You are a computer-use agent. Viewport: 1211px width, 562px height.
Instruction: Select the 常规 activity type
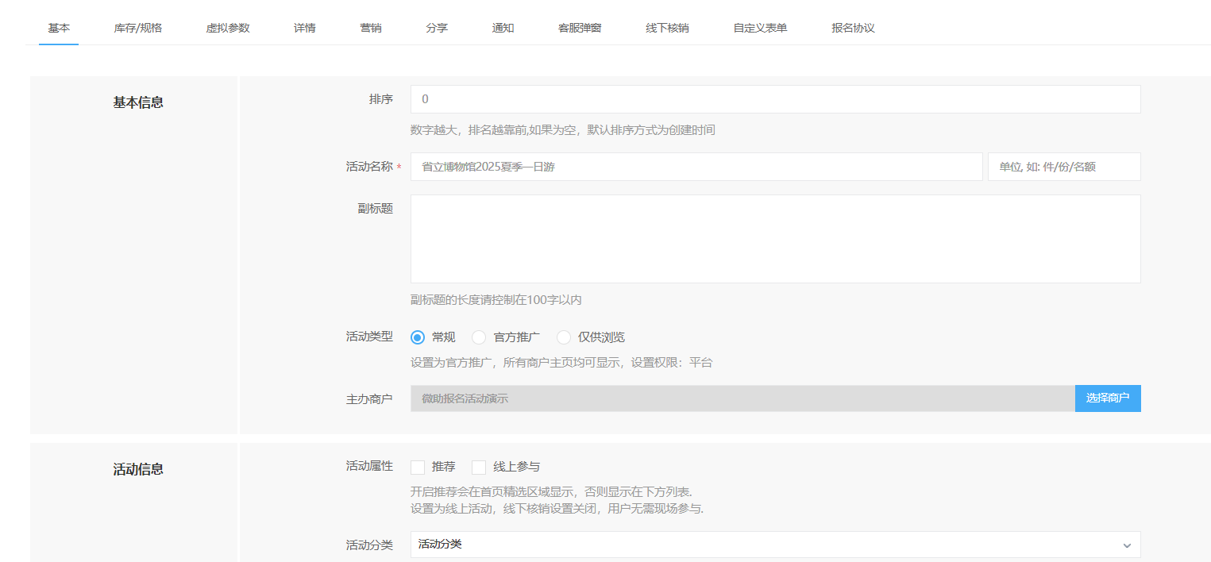(x=418, y=337)
